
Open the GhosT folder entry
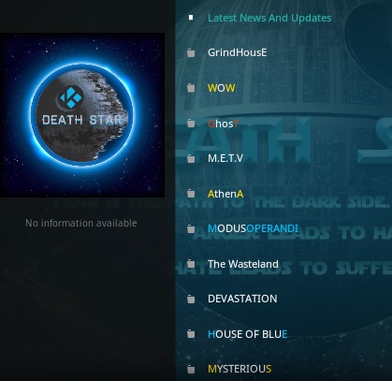224,124
